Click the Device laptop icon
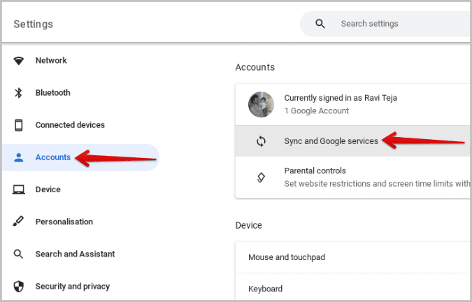Screen dimensions: 472x302 click(19, 189)
